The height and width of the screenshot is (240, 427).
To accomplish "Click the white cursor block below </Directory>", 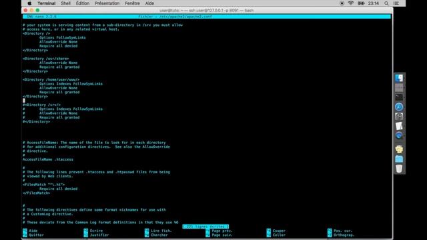I will tap(24, 101).
